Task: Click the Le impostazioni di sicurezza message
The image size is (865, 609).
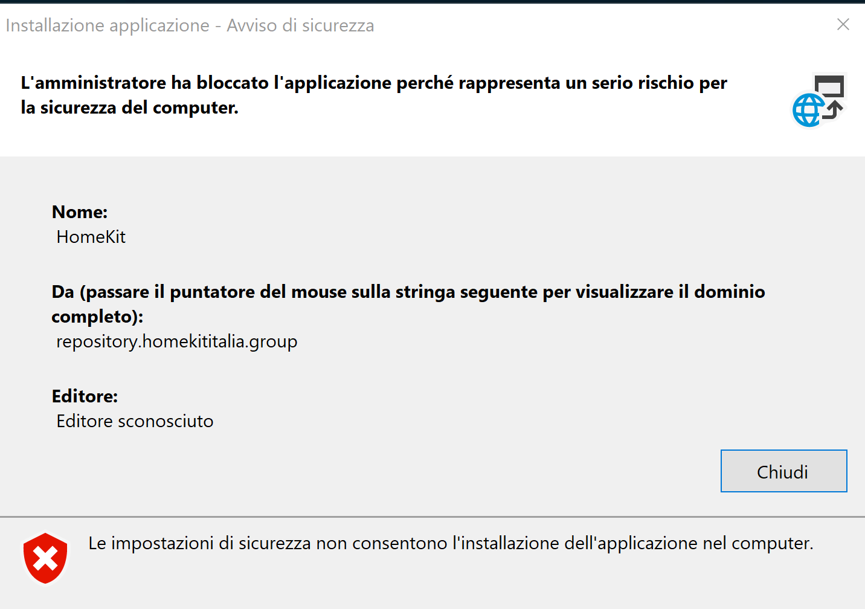Action: click(x=451, y=543)
